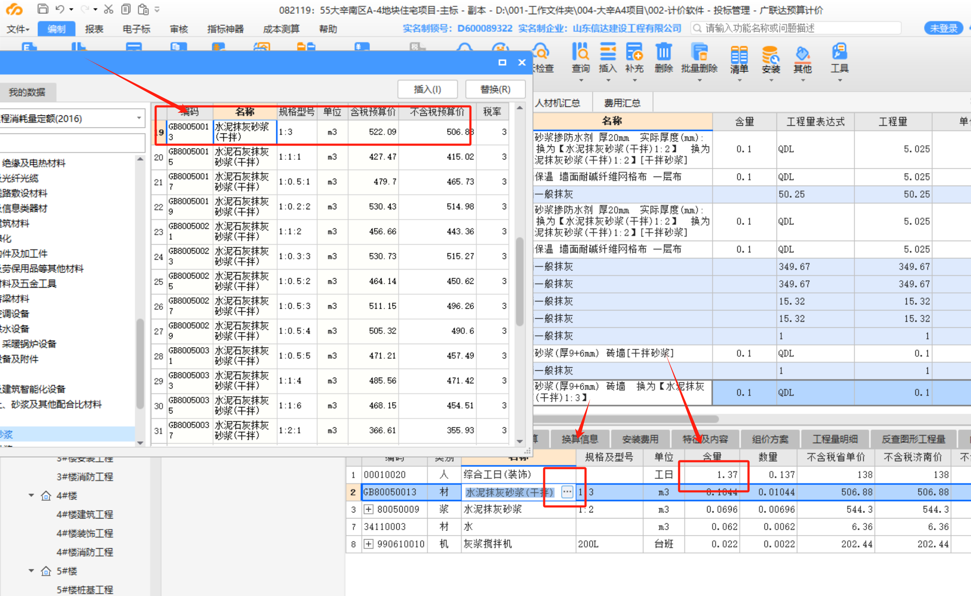Switch to the 费用汇总 tab
Image resolution: width=971 pixels, height=596 pixels.
point(622,103)
